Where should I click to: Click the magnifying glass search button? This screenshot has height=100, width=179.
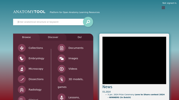88,22
